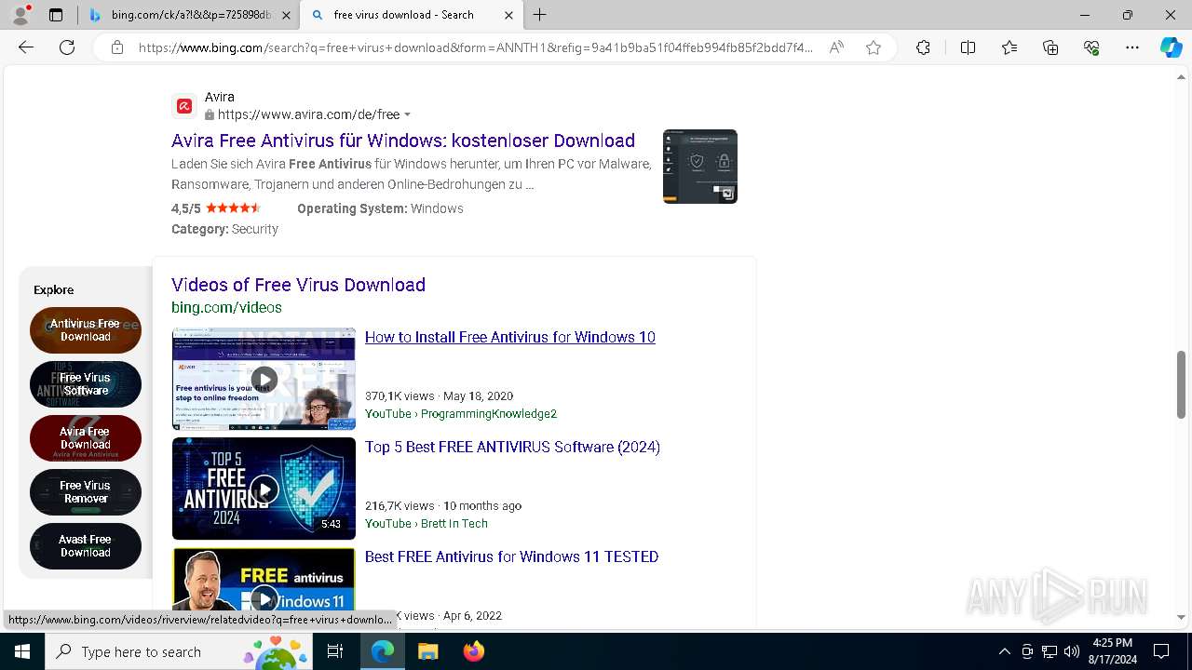Open the Avira product screenshot thumbnail

click(x=700, y=167)
